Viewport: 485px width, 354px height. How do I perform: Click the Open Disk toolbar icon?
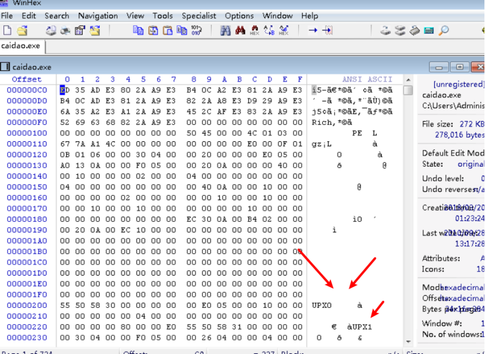click(400, 31)
